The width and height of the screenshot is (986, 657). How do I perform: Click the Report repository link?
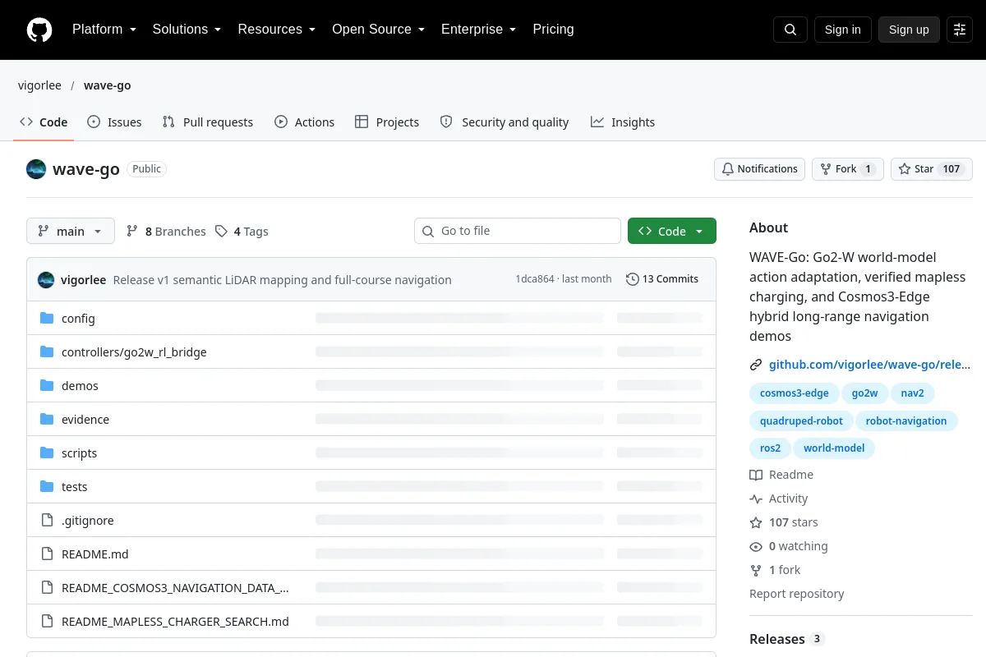coord(797,594)
